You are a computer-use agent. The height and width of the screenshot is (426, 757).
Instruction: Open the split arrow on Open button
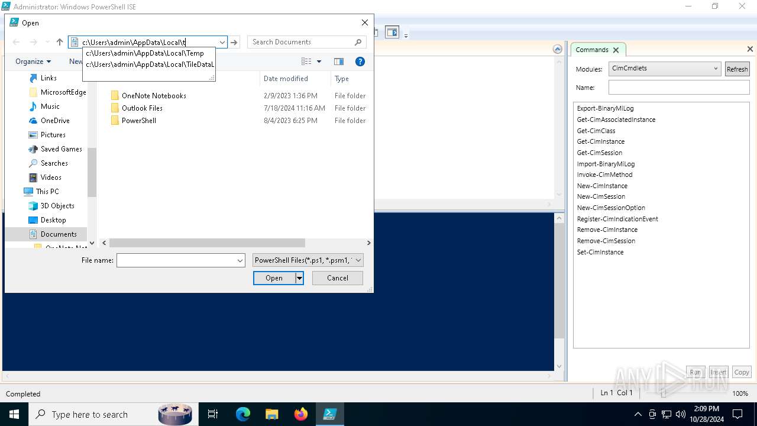click(299, 278)
